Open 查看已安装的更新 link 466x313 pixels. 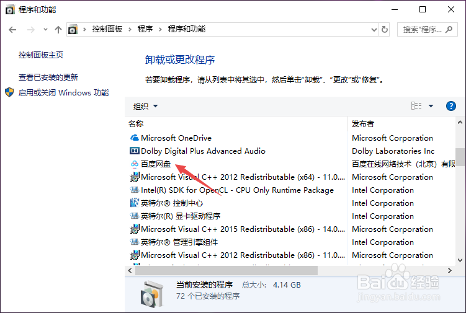48,77
